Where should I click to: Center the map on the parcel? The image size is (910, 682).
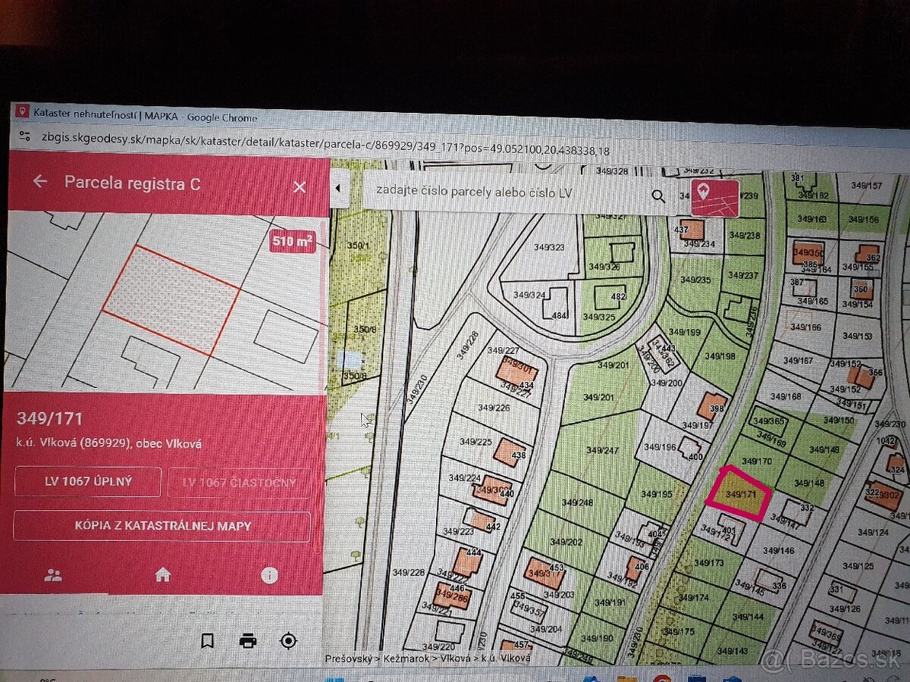pyautogui.click(x=288, y=641)
